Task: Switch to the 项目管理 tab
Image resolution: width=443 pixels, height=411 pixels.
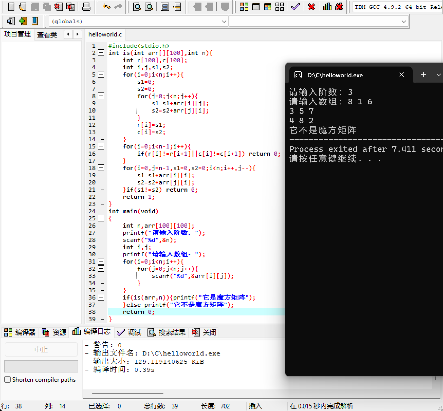Action: coord(17,34)
